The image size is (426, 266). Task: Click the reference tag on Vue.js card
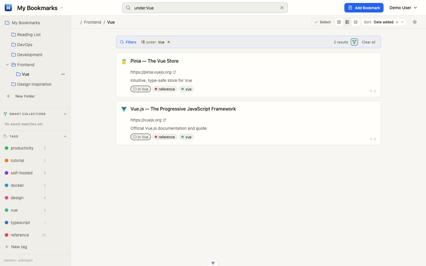(165, 137)
